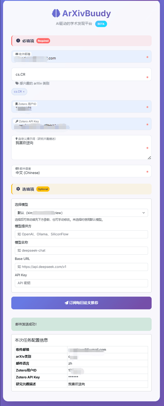The image size is (164, 406).
Task: Click the 邮件发送成功! alert
Action: (x=81, y=324)
